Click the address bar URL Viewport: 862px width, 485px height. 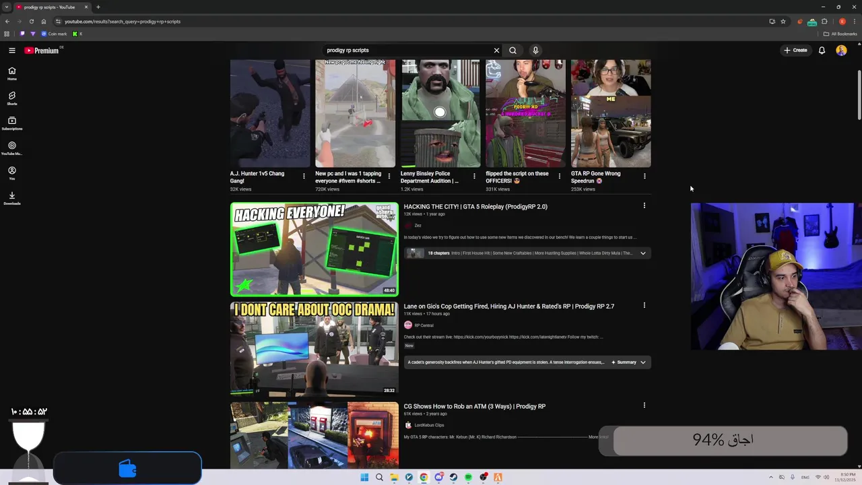[123, 22]
